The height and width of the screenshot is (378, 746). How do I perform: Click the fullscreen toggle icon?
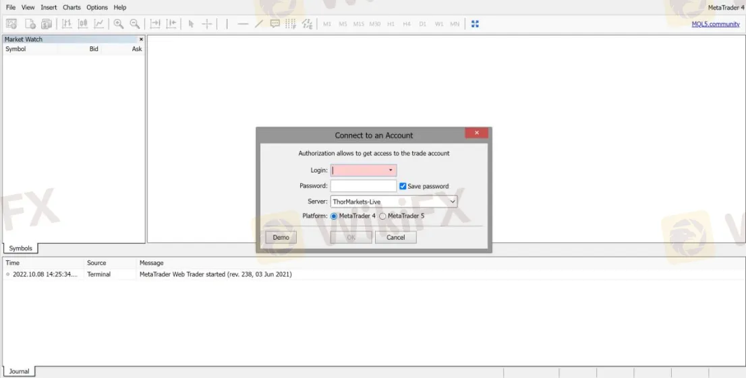pyautogui.click(x=475, y=24)
